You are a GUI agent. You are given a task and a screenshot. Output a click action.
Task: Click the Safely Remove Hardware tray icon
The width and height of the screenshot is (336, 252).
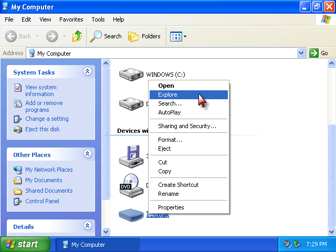(x=297, y=244)
